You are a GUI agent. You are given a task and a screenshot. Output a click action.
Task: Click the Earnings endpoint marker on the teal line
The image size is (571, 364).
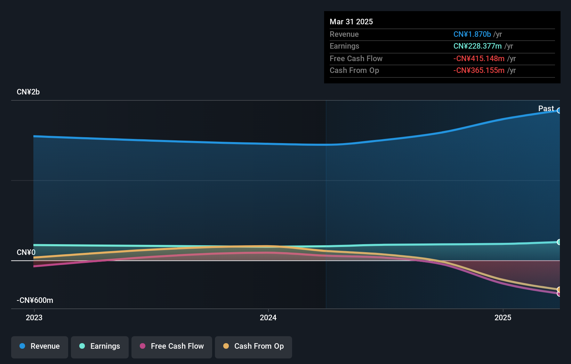tap(559, 242)
